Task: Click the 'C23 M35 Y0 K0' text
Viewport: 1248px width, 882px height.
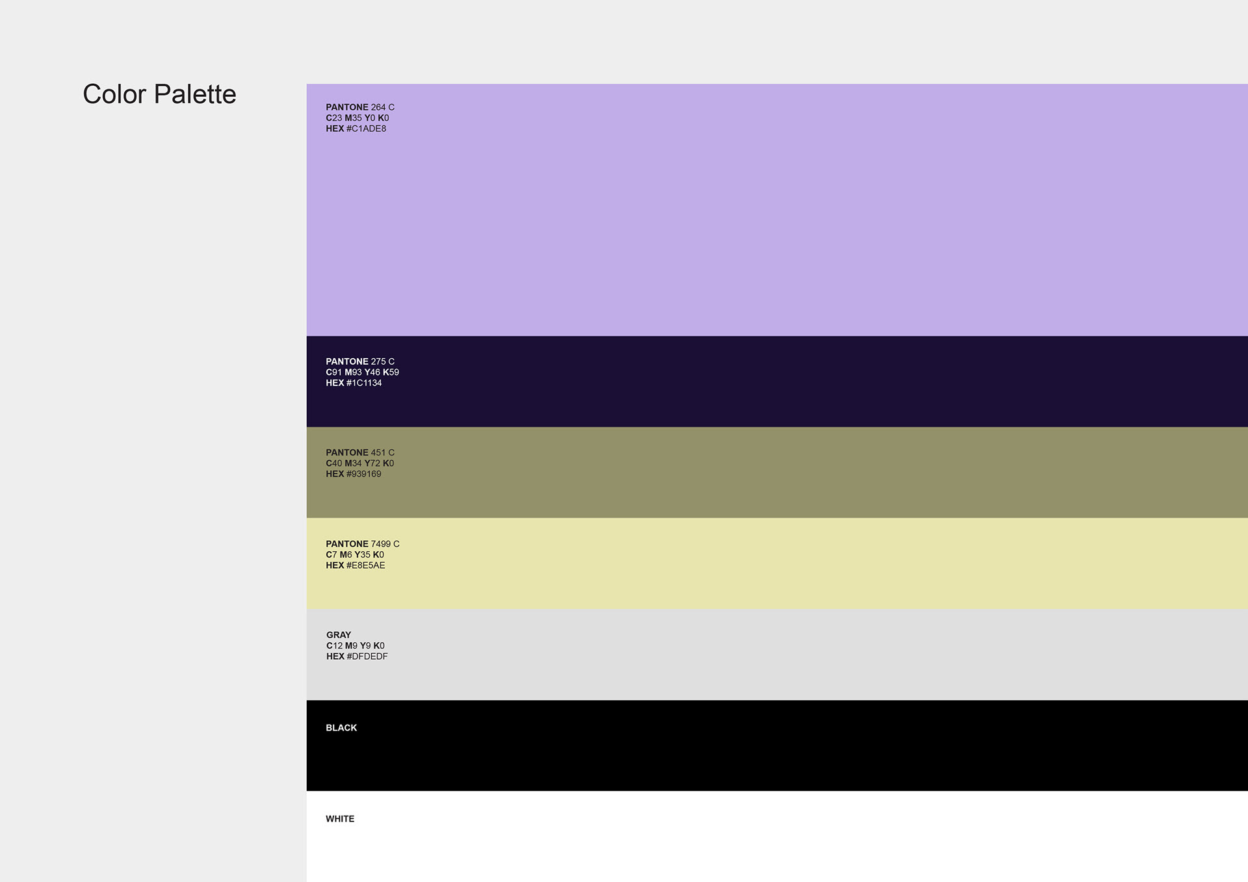Action: click(357, 118)
